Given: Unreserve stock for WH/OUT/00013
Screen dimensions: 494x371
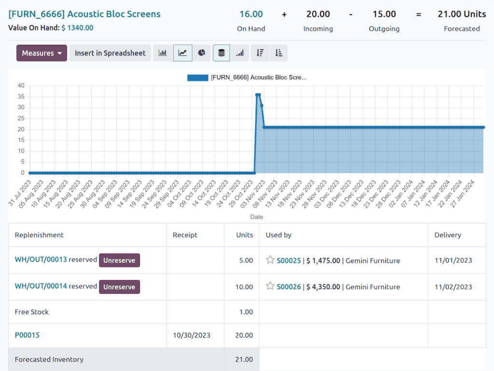Looking at the screenshot, I should coord(119,260).
